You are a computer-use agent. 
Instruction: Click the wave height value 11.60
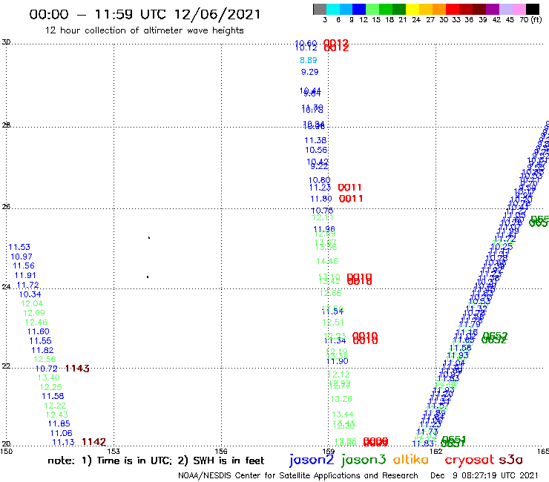click(38, 331)
